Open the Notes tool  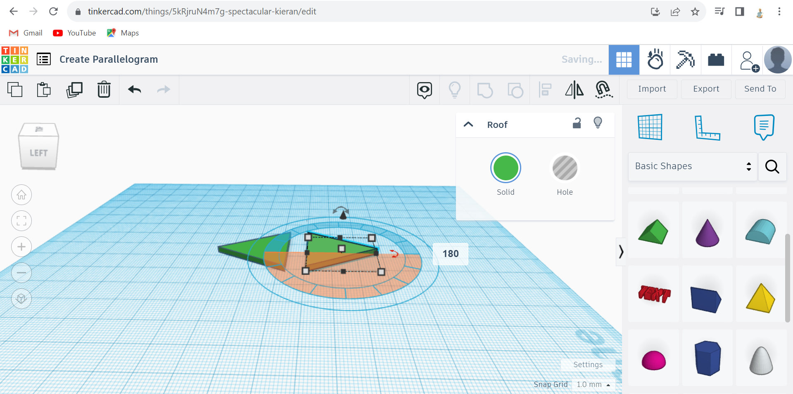click(764, 127)
